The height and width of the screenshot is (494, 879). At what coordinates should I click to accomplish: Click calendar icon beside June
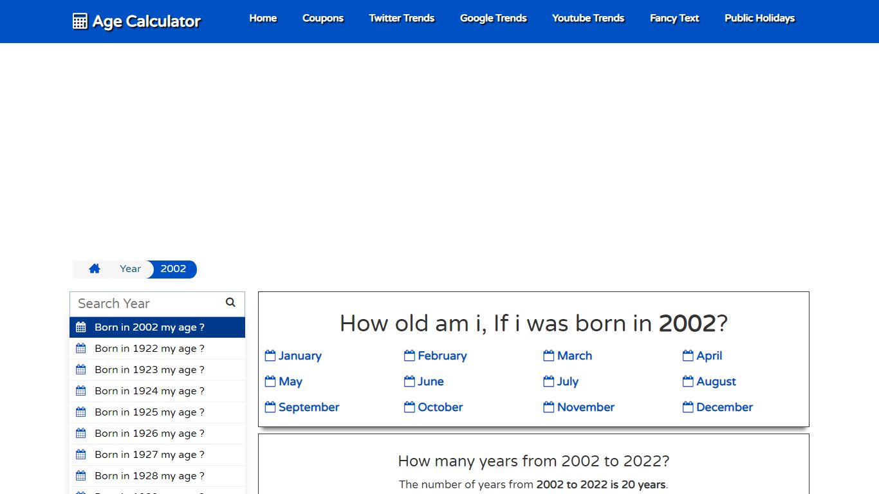(x=409, y=381)
